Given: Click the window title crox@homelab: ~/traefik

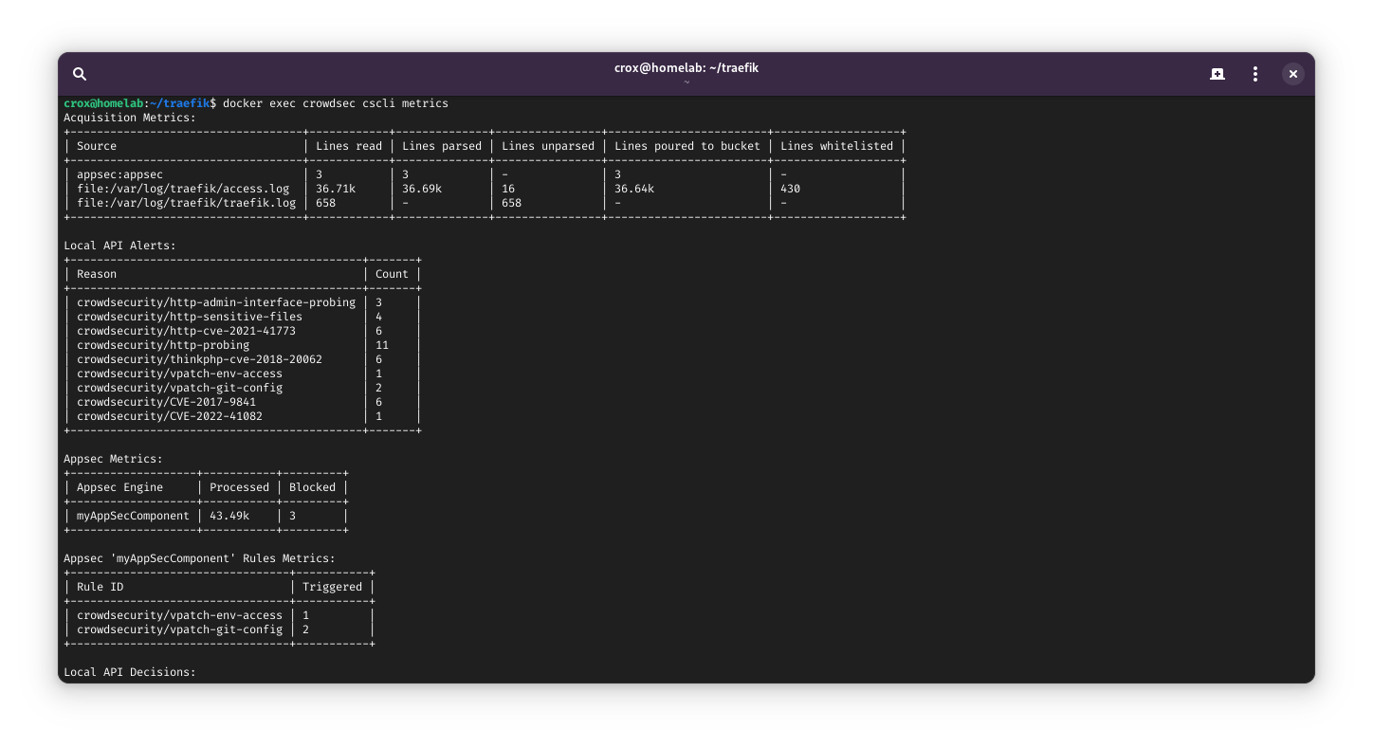Looking at the screenshot, I should pos(686,68).
